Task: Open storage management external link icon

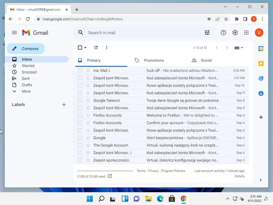Action: click(110, 176)
